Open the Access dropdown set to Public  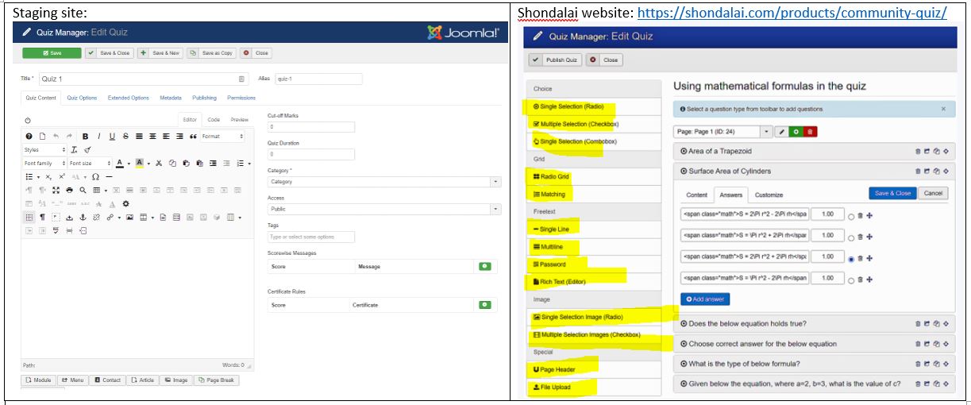click(x=384, y=210)
